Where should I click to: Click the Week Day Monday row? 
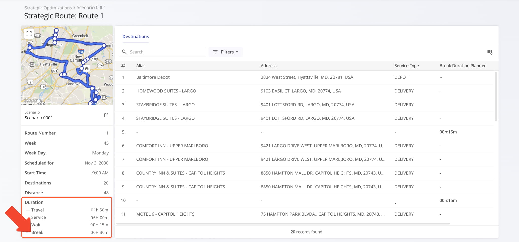click(x=67, y=153)
